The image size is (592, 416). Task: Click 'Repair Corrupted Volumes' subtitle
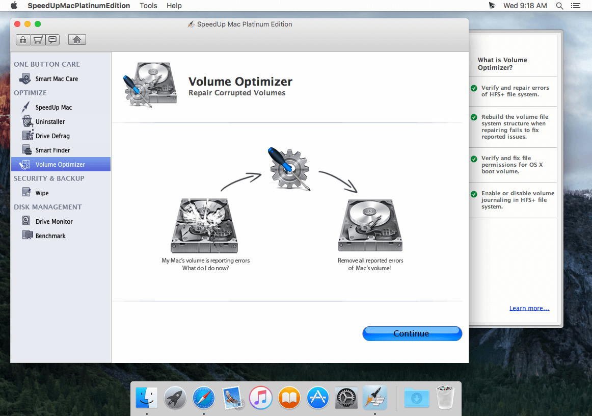pyautogui.click(x=237, y=93)
